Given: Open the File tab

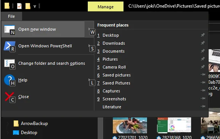Looking at the screenshot, I should (x=11, y=16).
